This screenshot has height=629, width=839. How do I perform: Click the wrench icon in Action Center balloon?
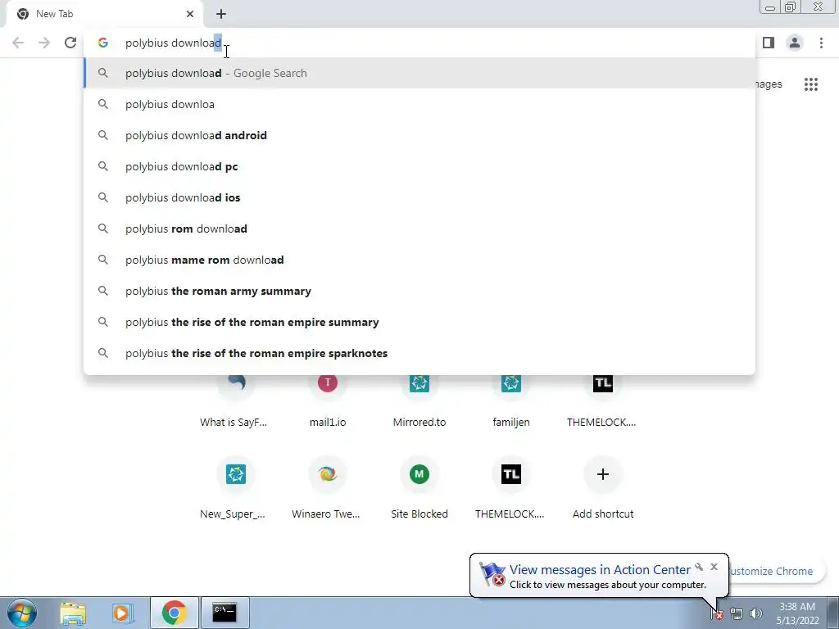point(699,567)
